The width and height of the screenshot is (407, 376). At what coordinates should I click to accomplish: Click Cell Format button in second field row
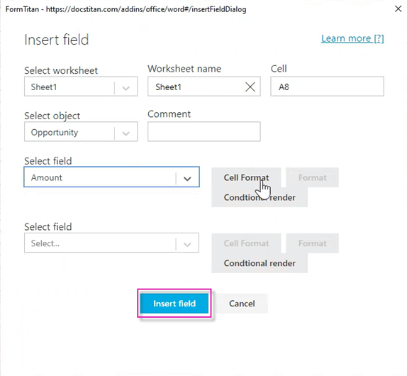click(x=246, y=243)
